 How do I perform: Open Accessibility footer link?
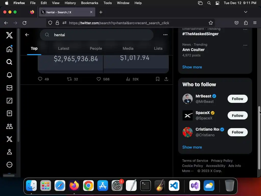pos(216,166)
